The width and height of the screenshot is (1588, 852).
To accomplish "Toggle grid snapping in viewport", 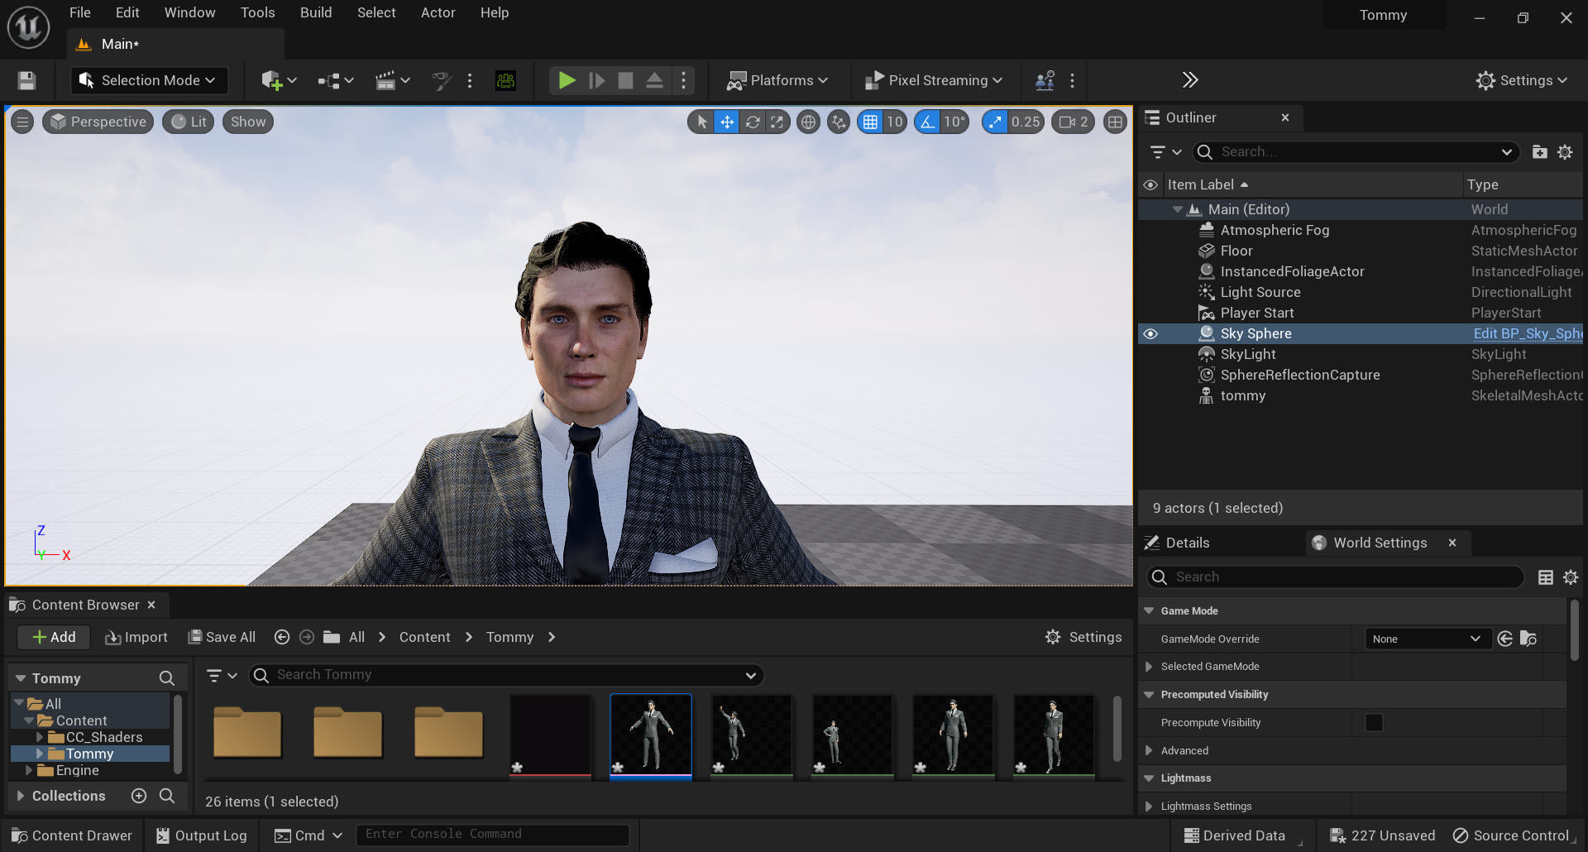I will click(870, 122).
